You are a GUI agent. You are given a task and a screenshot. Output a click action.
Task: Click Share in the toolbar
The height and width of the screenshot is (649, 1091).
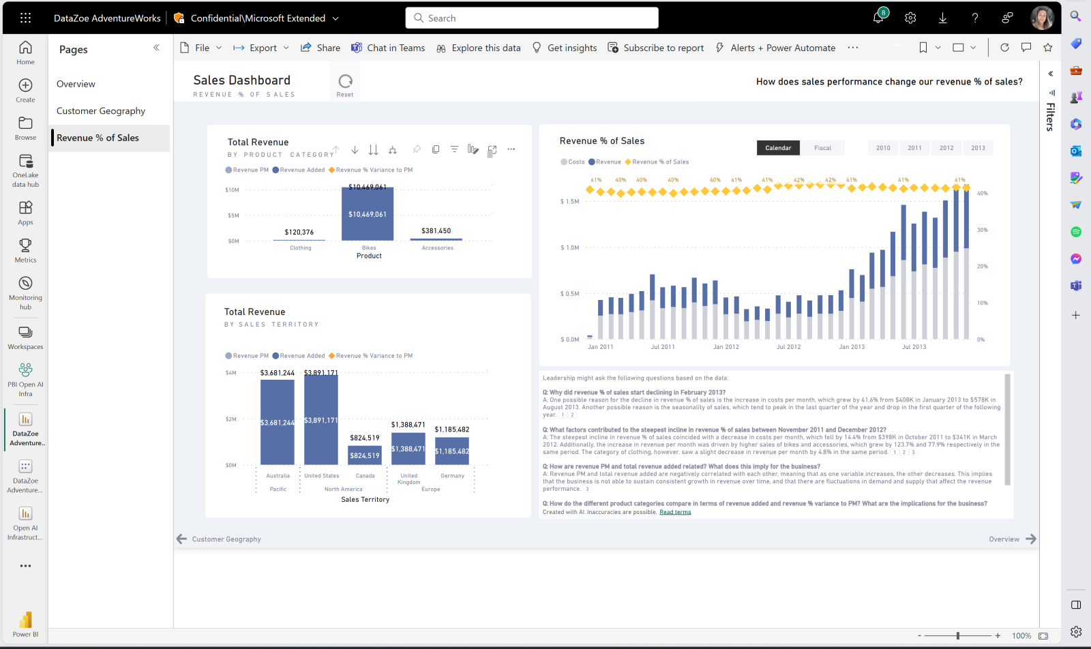320,48
